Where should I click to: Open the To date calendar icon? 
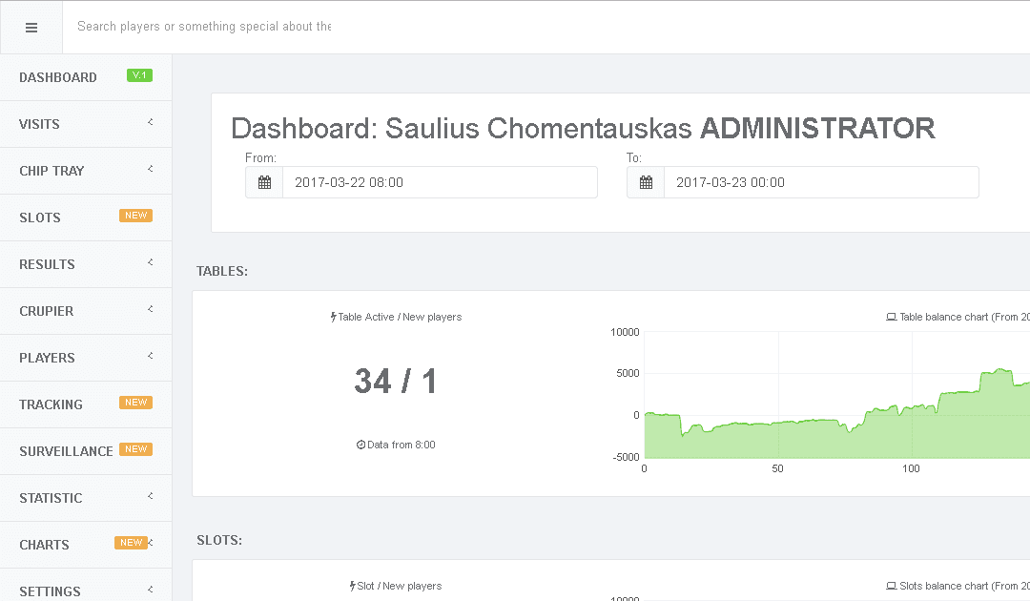[x=646, y=182]
